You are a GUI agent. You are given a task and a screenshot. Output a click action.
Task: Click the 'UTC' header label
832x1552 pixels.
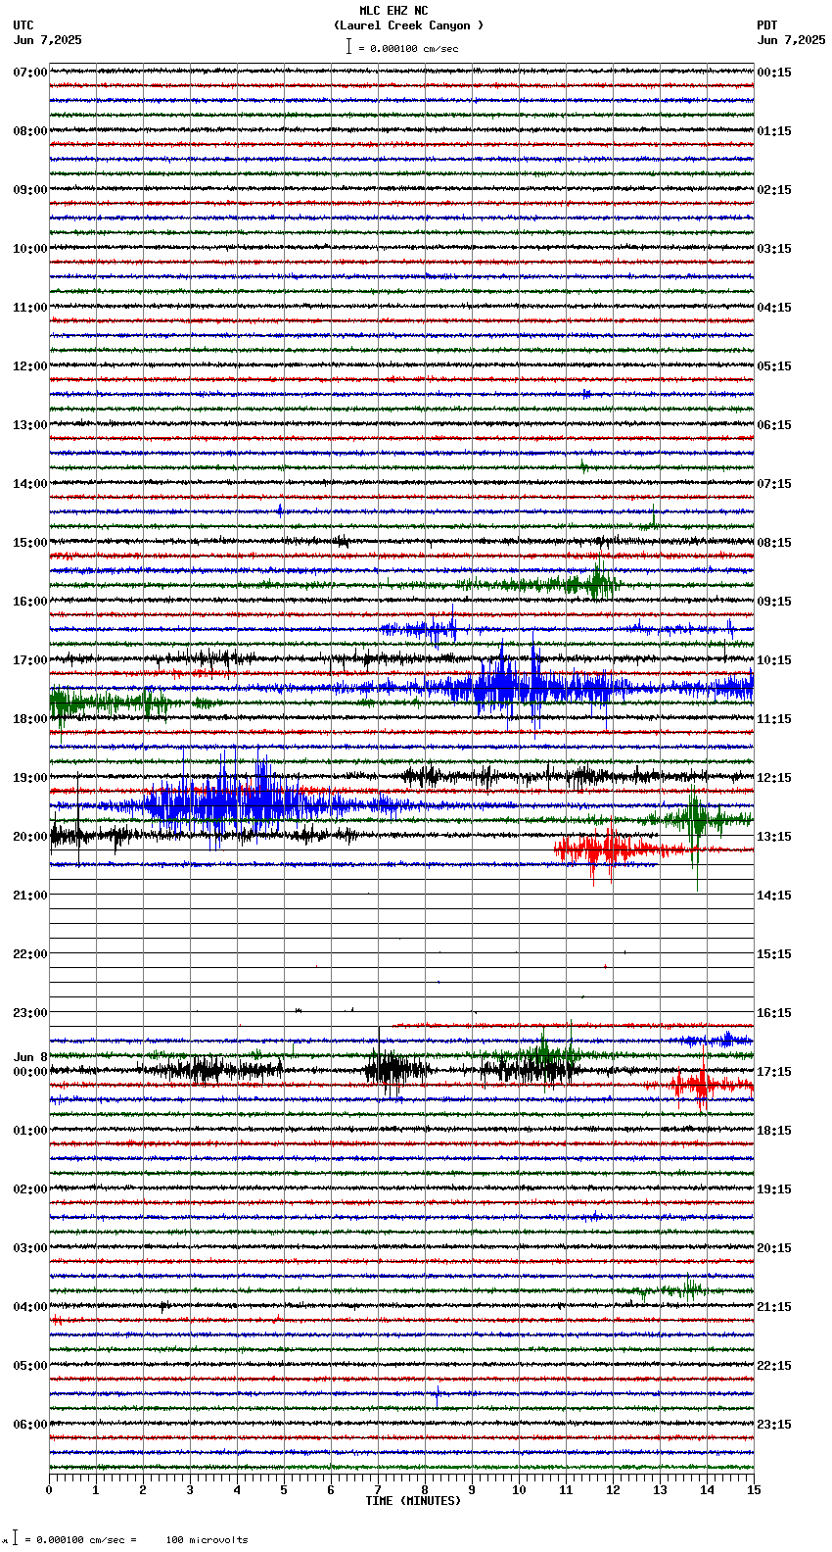click(x=23, y=25)
